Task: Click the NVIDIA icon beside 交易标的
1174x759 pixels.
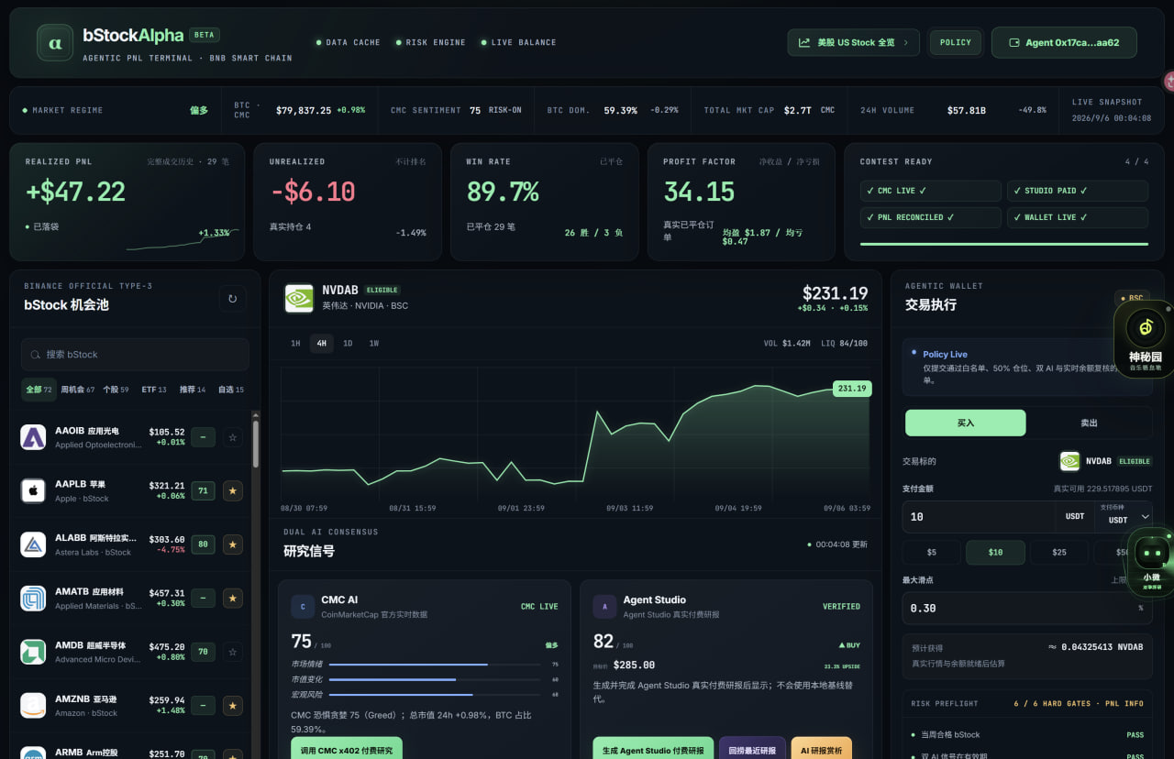Action: 1069,461
